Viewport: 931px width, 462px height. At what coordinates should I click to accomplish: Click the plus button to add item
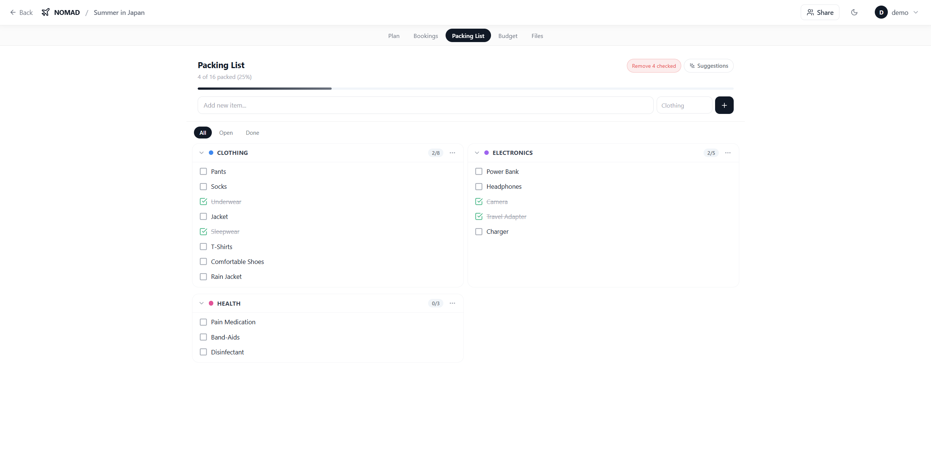click(x=724, y=105)
